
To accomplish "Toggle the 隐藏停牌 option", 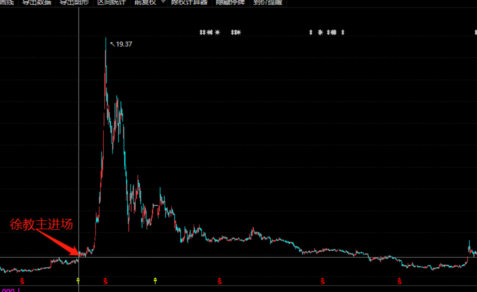I will [x=230, y=2].
